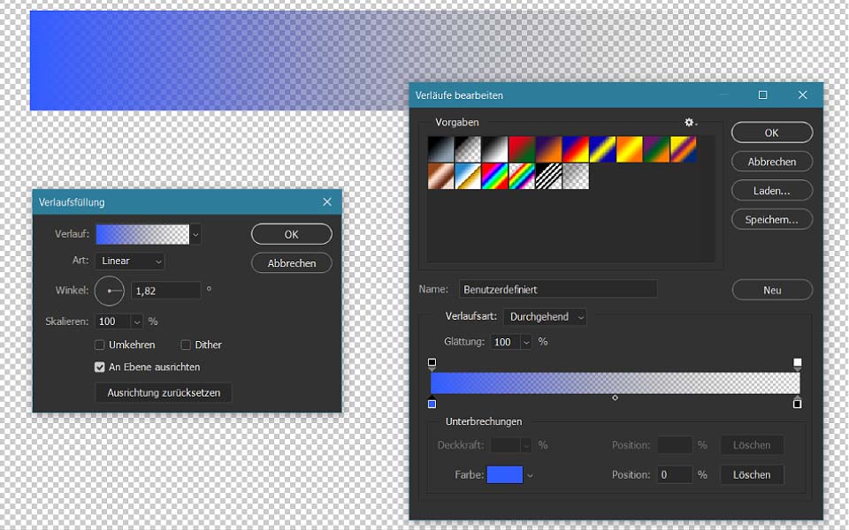Click the Neu button
The width and height of the screenshot is (849, 530).
coord(772,290)
